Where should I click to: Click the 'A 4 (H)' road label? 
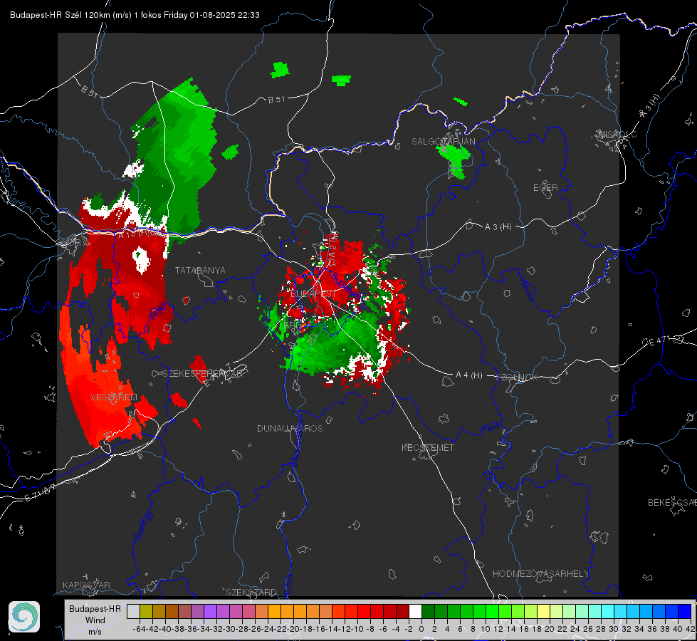pyautogui.click(x=469, y=375)
